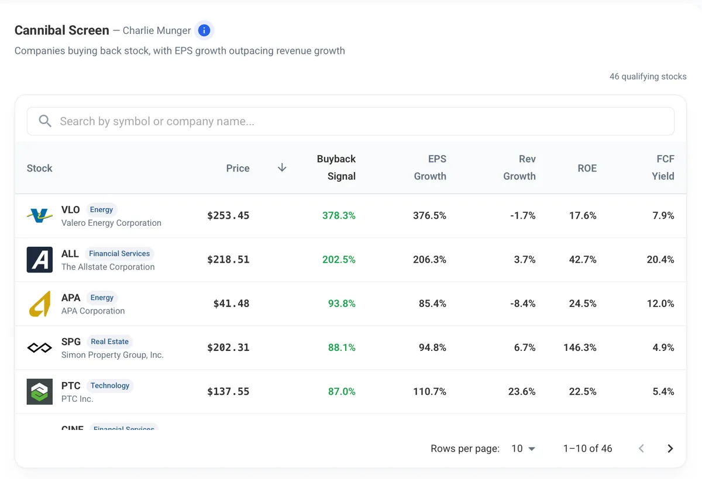Viewport: 702px width, 479px height.
Task: Open the Rows per page dropdown
Action: (524, 449)
